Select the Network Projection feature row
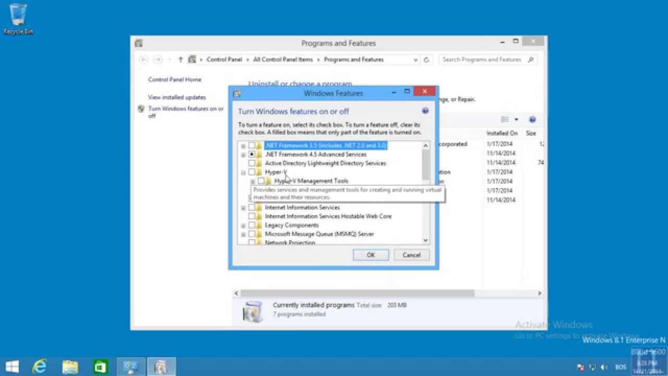The width and height of the screenshot is (668, 376). (x=290, y=242)
